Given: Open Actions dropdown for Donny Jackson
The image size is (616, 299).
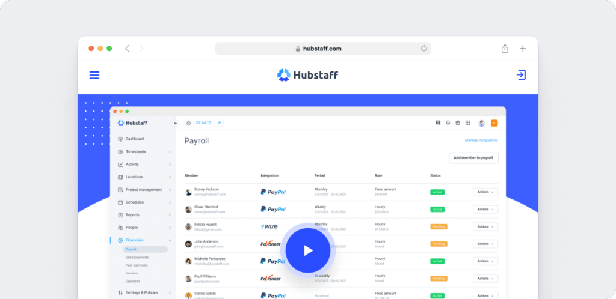Looking at the screenshot, I should [x=485, y=192].
